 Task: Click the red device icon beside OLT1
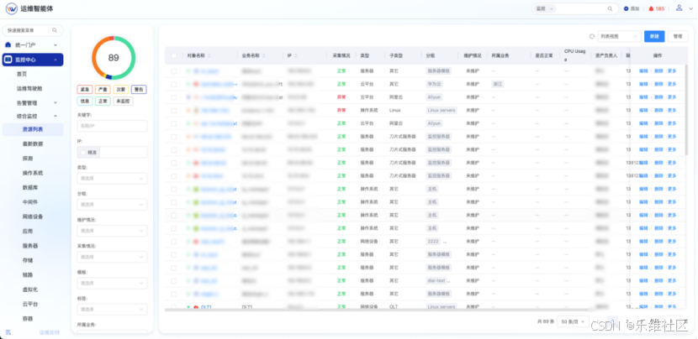196,307
